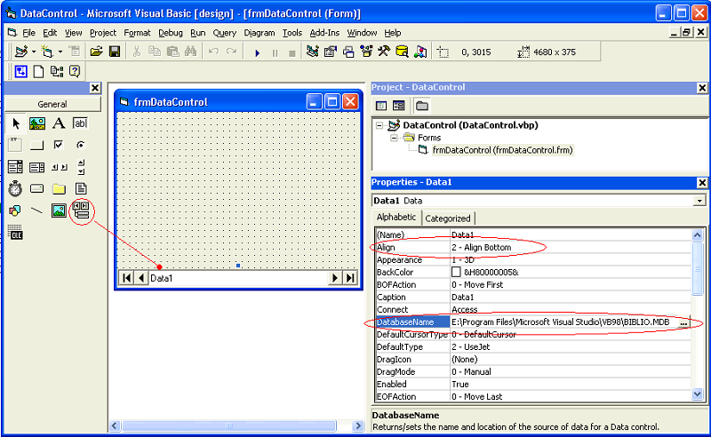Select the FileListBox tool in toolbox

[x=81, y=188]
